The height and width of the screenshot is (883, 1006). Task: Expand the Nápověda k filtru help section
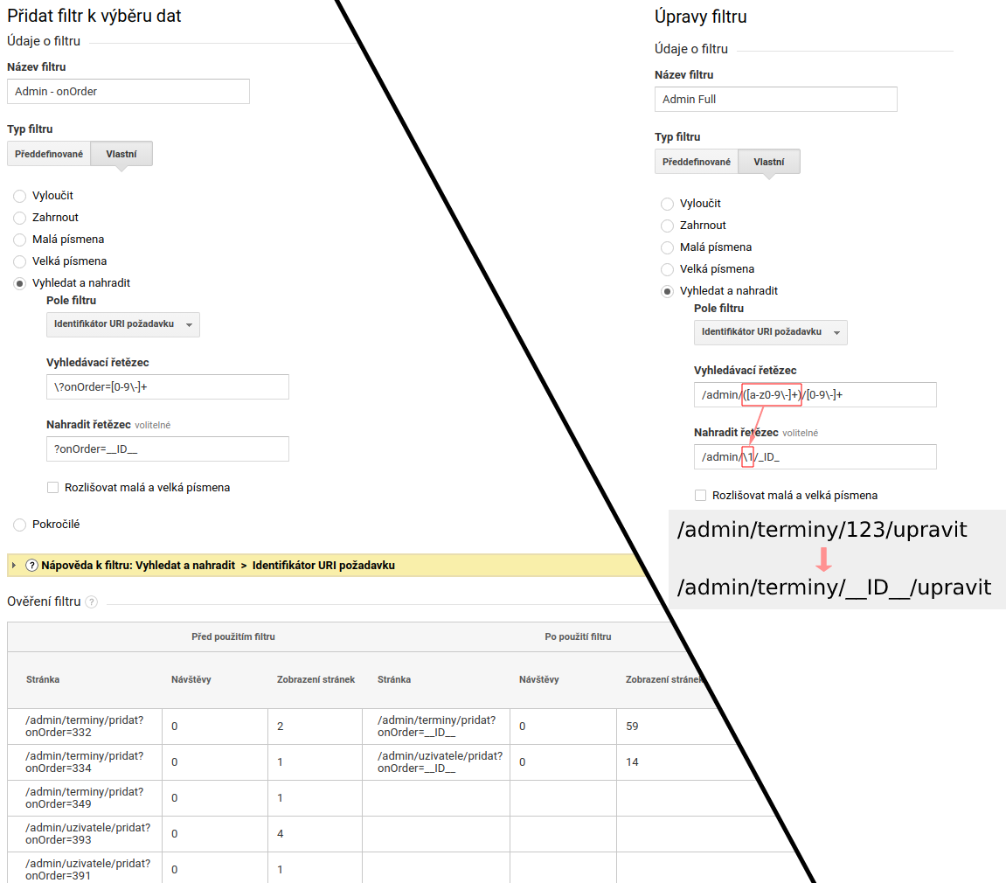coord(13,566)
